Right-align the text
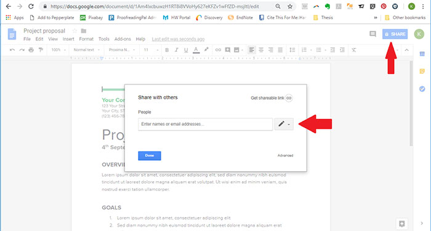This screenshot has width=431, height=231. 271,50
